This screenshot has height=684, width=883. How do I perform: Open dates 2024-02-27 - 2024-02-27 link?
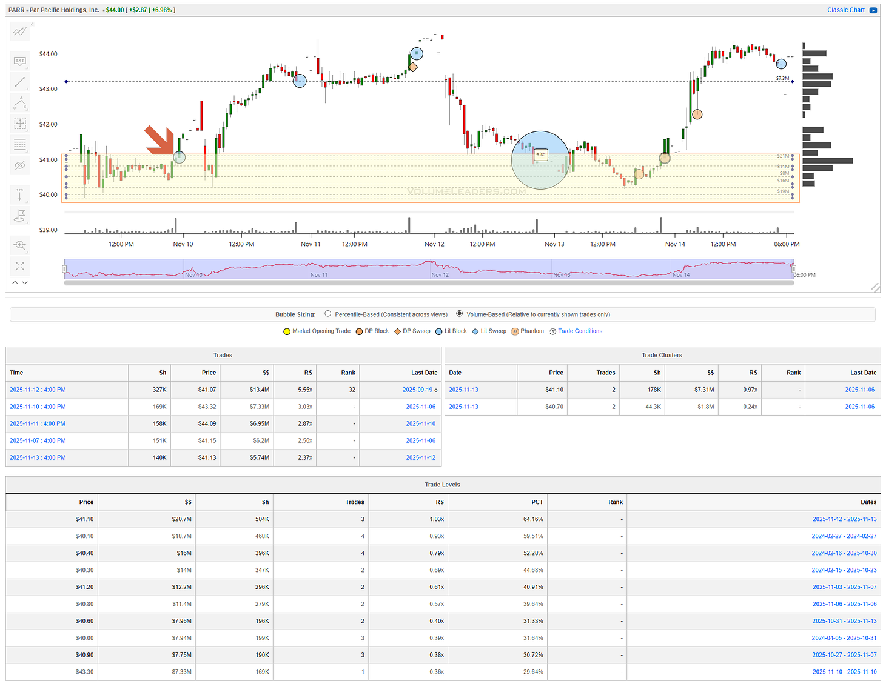[844, 536]
